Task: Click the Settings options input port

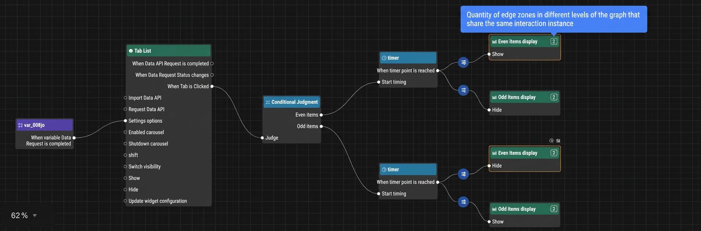Action: point(125,121)
